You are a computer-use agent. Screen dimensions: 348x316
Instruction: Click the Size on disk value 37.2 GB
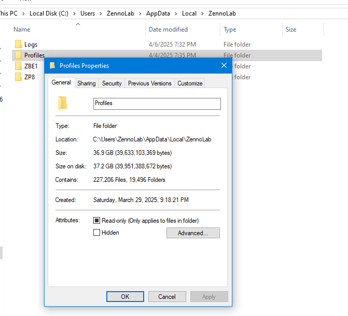(x=132, y=166)
